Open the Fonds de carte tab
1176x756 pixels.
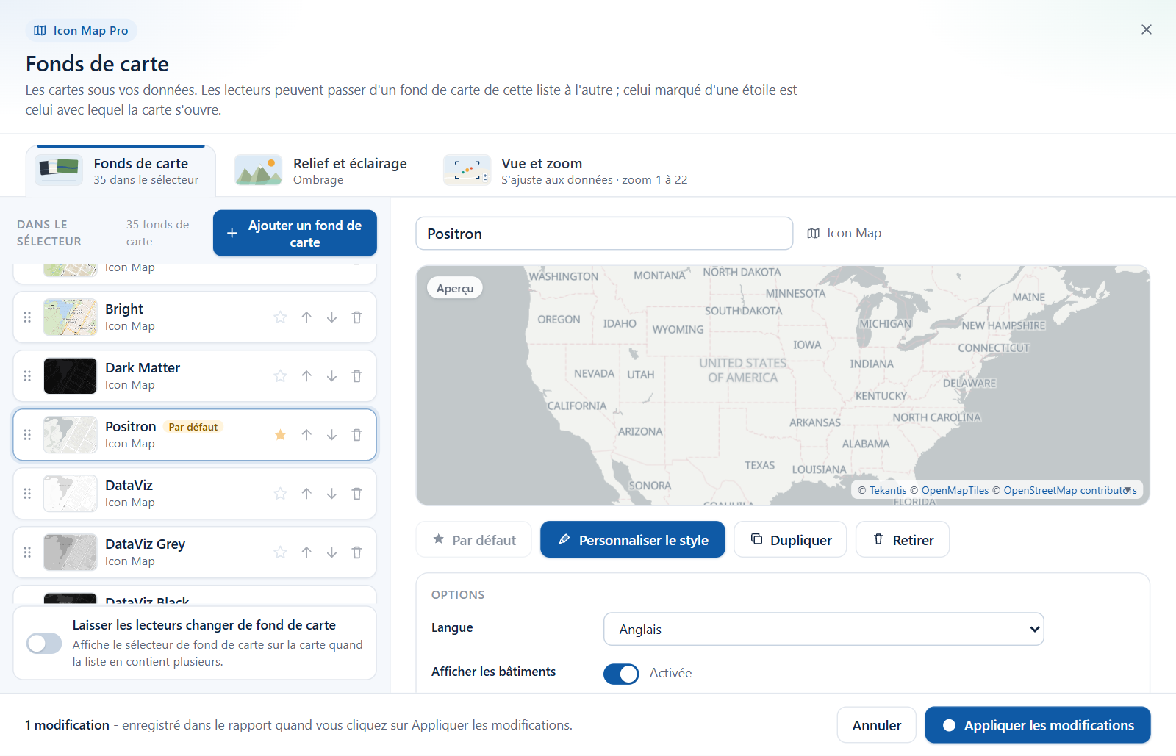(x=121, y=170)
